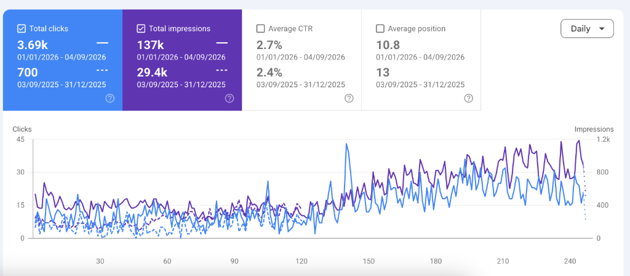Image resolution: width=630 pixels, height=276 pixels.
Task: Uncheck the Total impressions checkbox
Action: click(141, 28)
